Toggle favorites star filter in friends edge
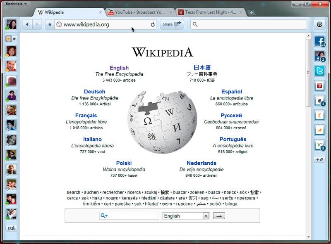The width and height of the screenshot is (331, 244). (9, 39)
